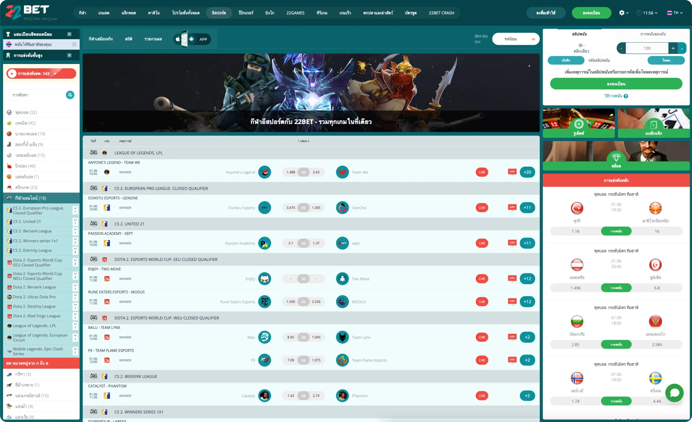This screenshot has width=692, height=422.
Task: Click the bet slip load button
Action: click(666, 60)
